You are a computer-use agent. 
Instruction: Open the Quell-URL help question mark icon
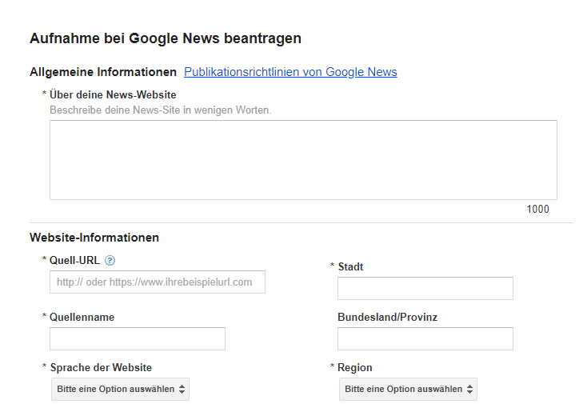(110, 261)
